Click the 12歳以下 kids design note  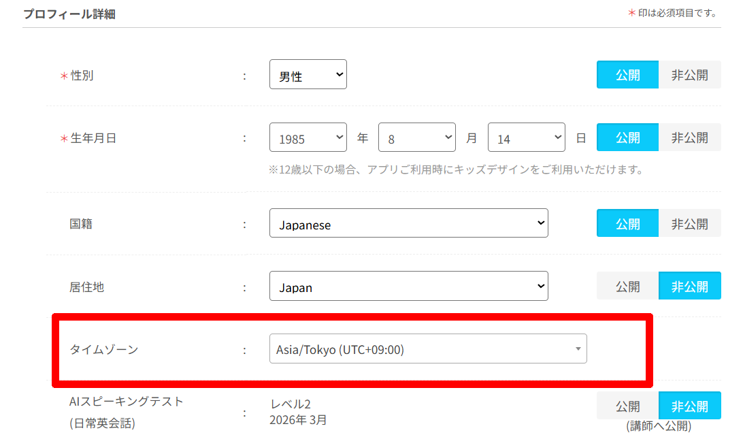click(x=456, y=169)
